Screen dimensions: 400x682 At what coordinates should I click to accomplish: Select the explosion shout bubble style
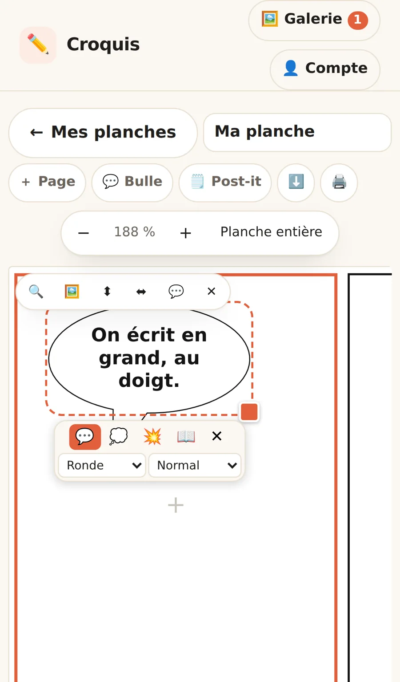pos(152,437)
